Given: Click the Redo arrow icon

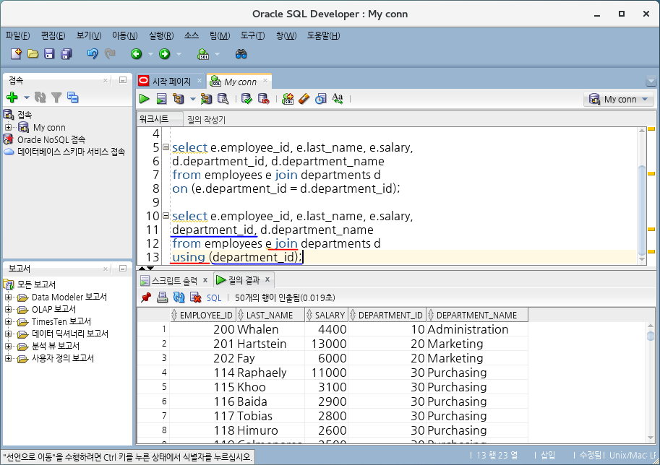Looking at the screenshot, I should click(x=110, y=54).
